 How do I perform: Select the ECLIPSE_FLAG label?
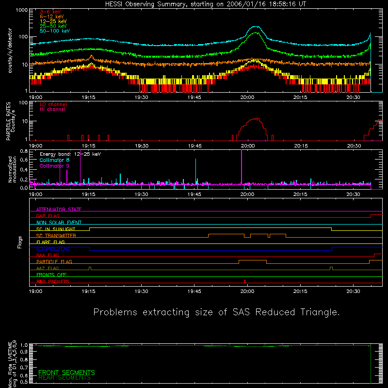53,249
